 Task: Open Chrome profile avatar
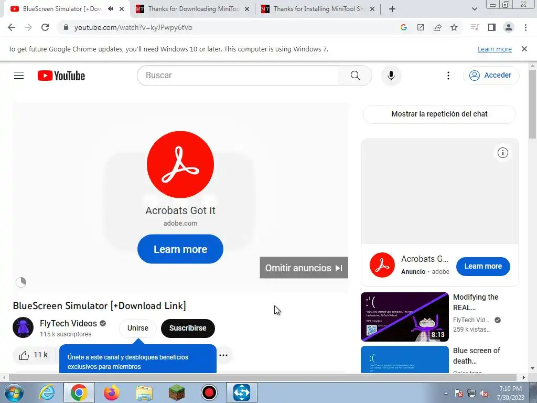[509, 27]
